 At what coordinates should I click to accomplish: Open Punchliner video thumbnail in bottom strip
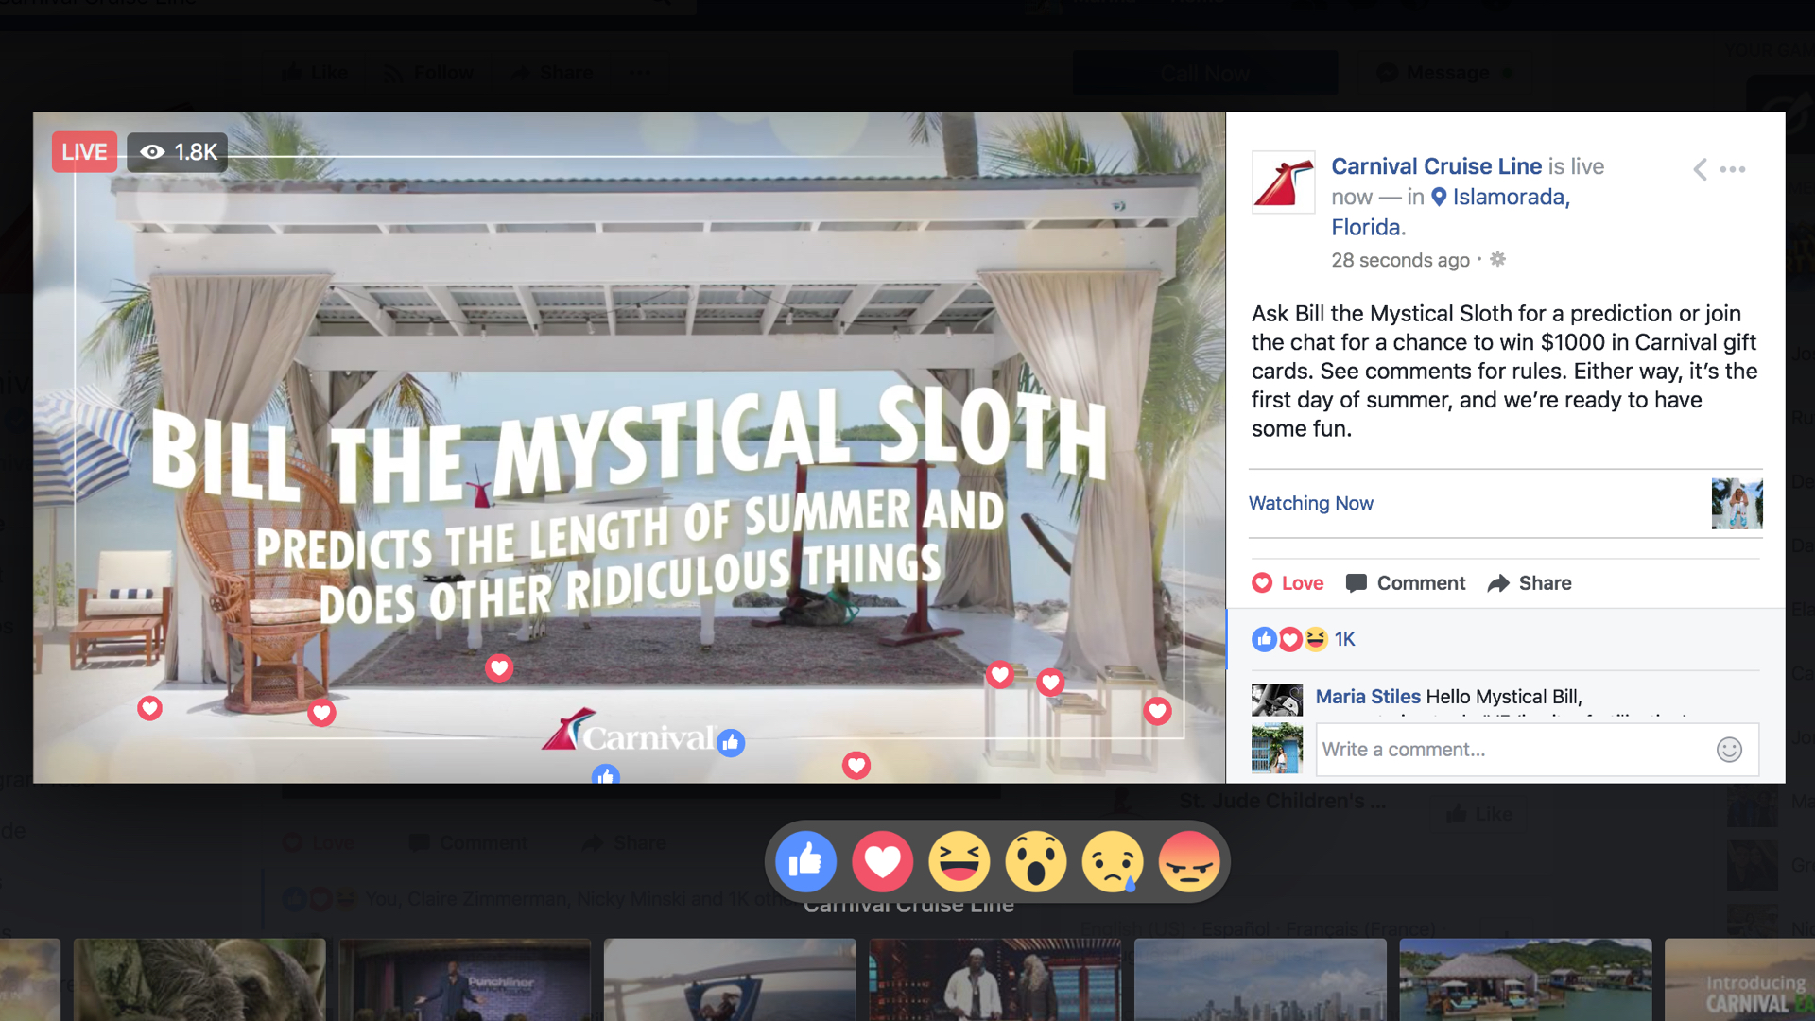[465, 980]
